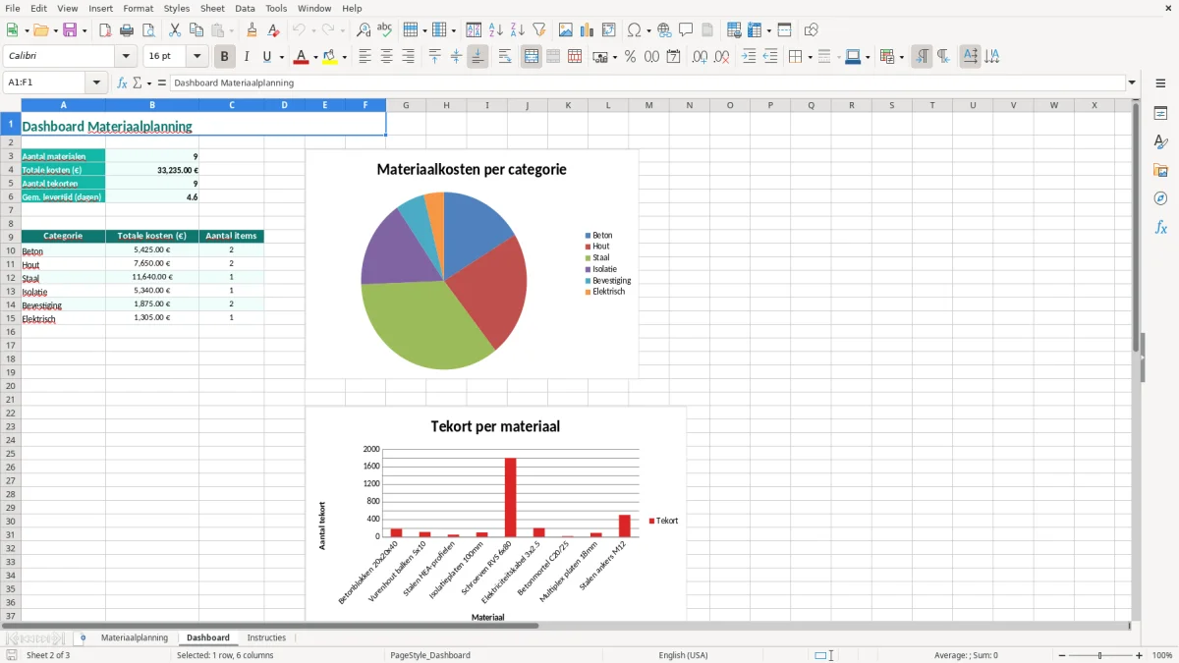Click the Insert Hyperlink icon
The height and width of the screenshot is (663, 1179).
[x=664, y=30]
